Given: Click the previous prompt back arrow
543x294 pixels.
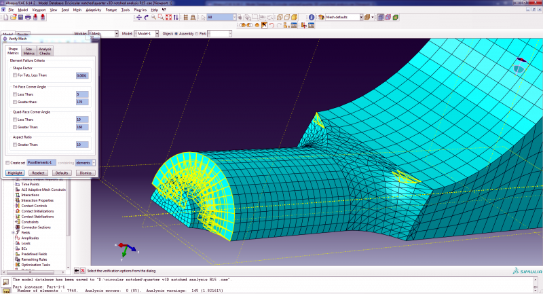Looking at the screenshot, I should (77, 270).
